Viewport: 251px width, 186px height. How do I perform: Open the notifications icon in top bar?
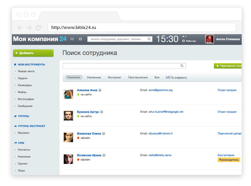point(80,39)
